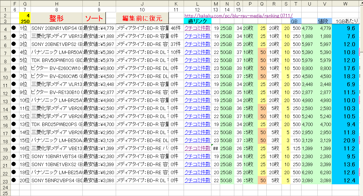Image resolution: width=363 pixels, height=196 pixels.
Task: Select the 150 value cell in column T
Action: coord(296,140)
